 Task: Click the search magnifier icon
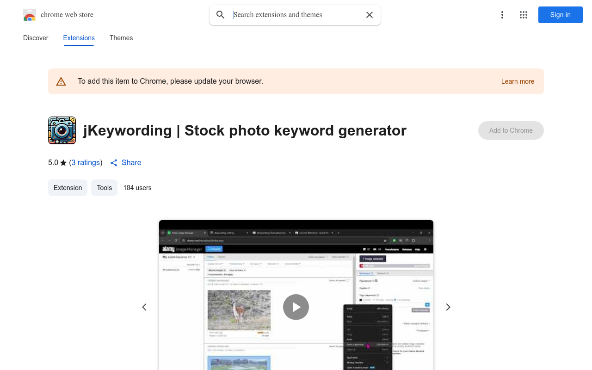click(221, 15)
